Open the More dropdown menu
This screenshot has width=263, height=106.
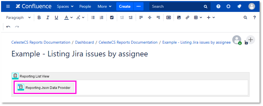(105, 7)
